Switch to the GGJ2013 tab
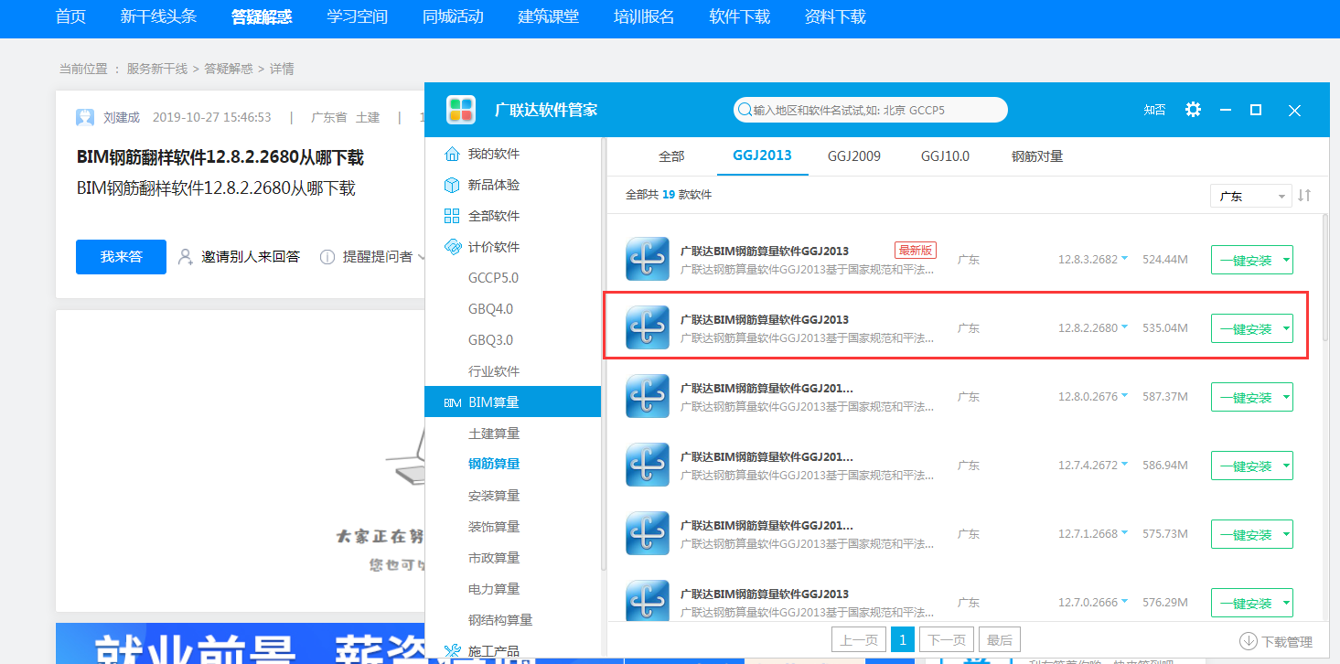The image size is (1340, 664). click(762, 156)
